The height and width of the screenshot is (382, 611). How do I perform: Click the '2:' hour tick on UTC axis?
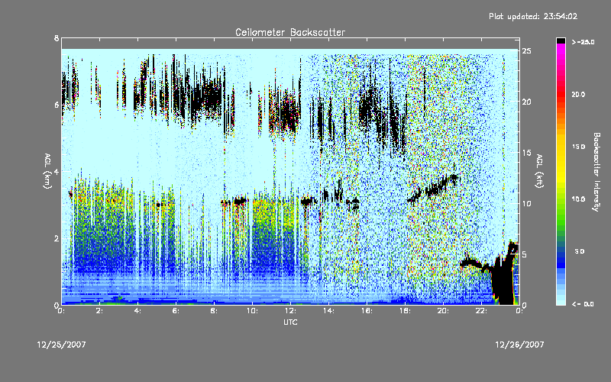coord(100,311)
